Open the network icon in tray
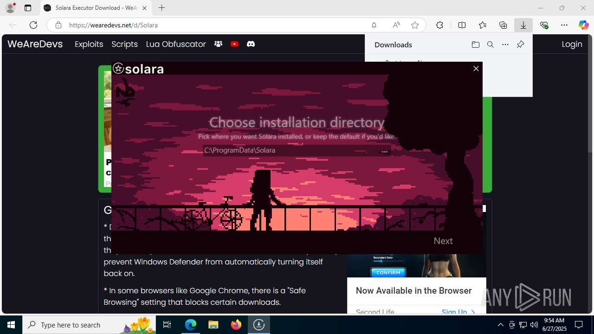Image resolution: width=594 pixels, height=334 pixels. (523, 325)
